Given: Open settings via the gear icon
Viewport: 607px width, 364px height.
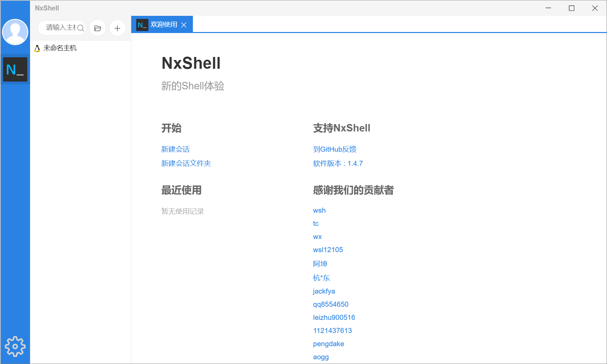Looking at the screenshot, I should click(15, 346).
